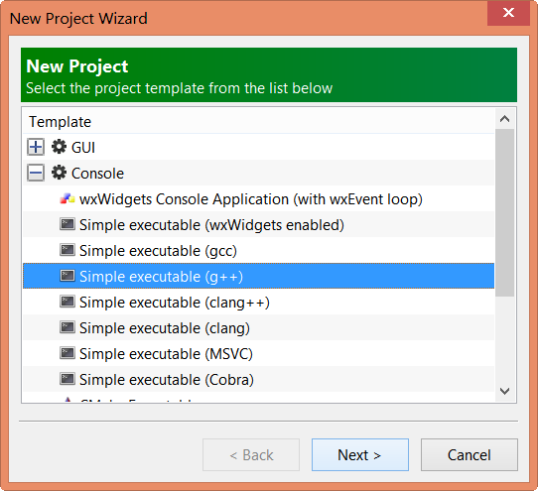Click terminal icon beside Simple executable (clang++)
Viewport: 538px width, 491px height.
[x=67, y=302]
